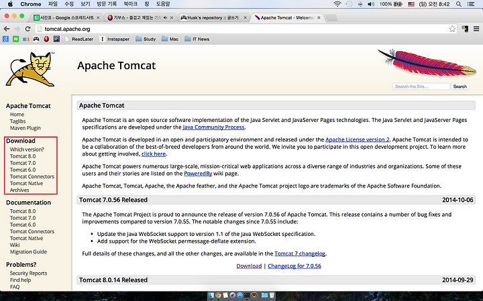This screenshot has width=483, height=301.
Task: Click the volume icon in menu bar
Action: 371,4
